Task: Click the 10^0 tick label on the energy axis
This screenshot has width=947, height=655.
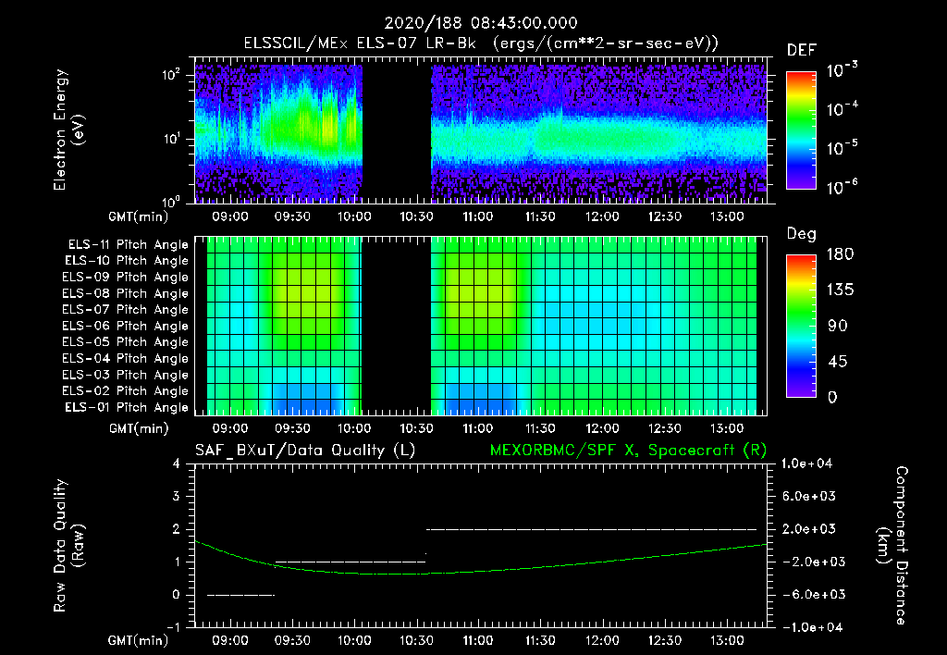Action: click(x=171, y=201)
